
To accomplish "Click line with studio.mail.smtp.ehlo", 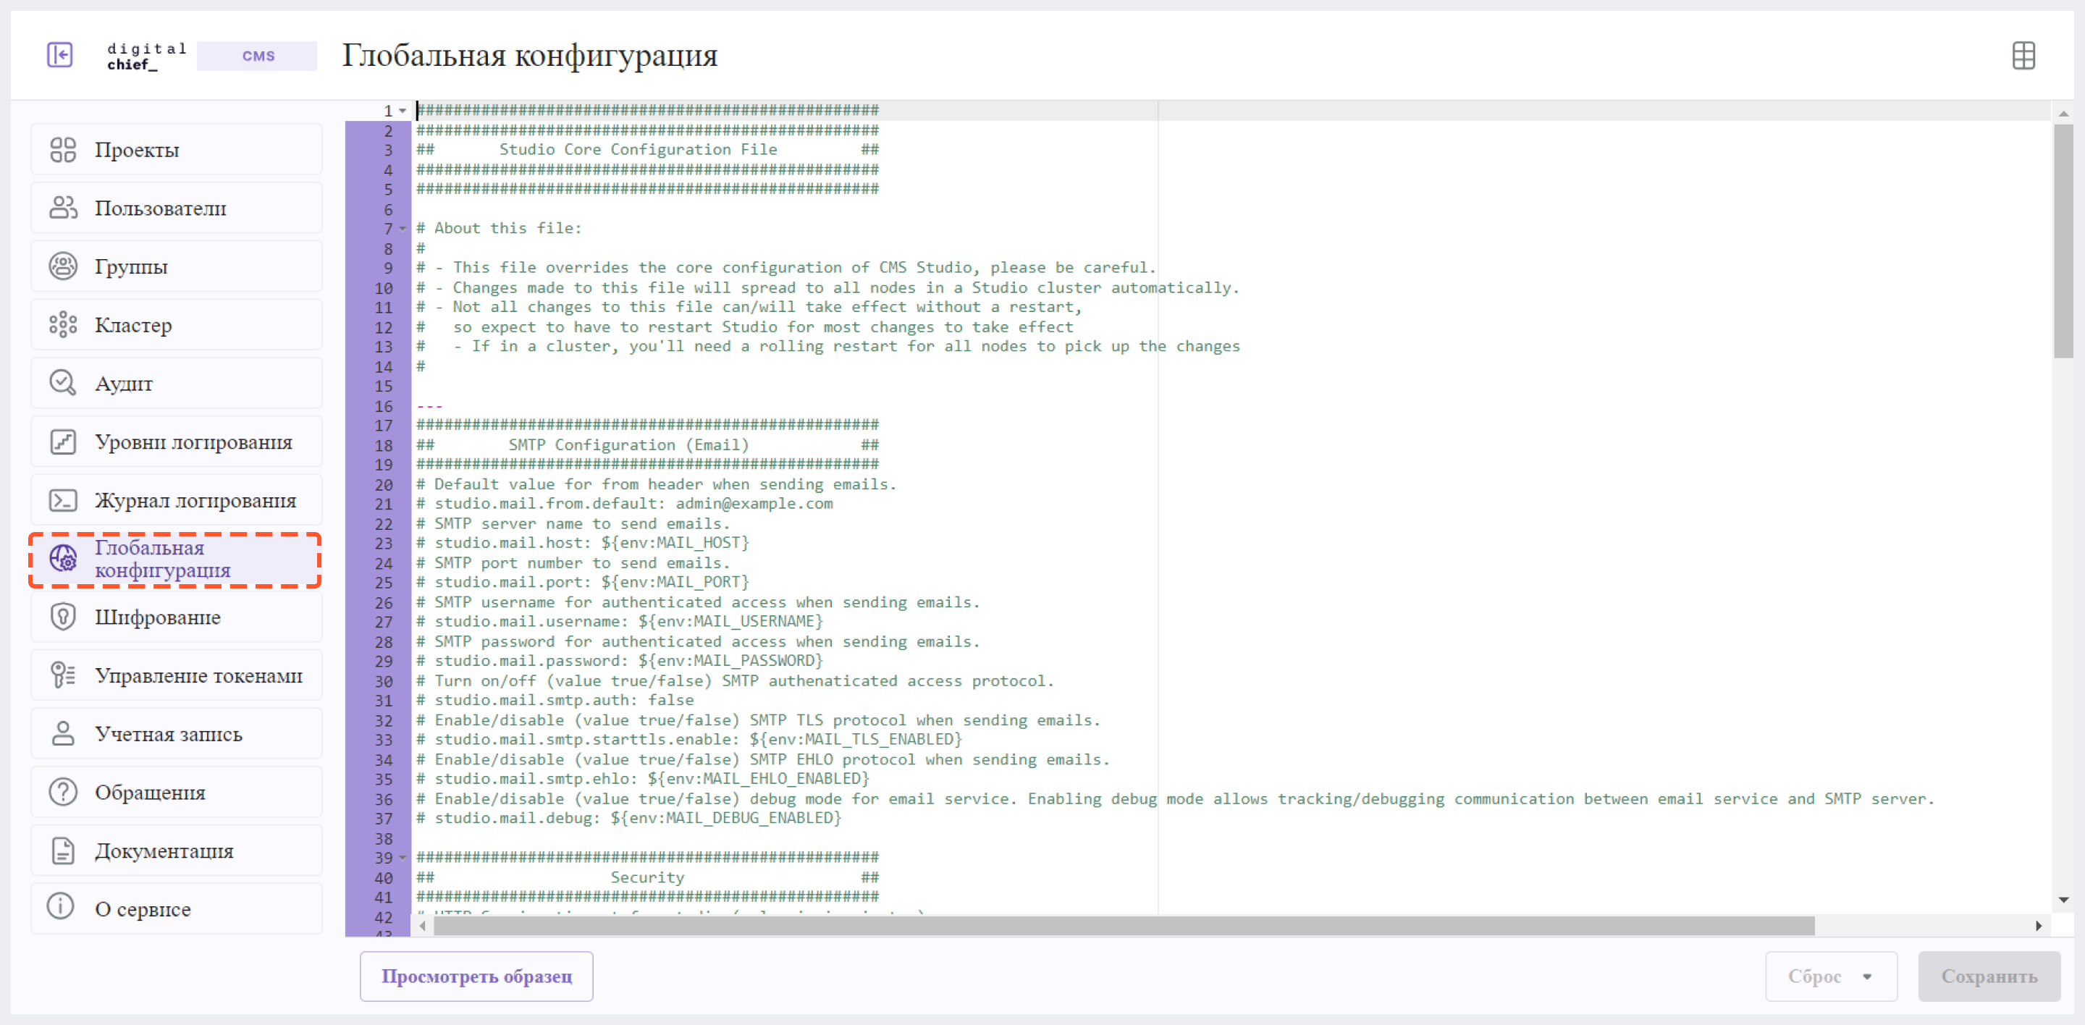I will [644, 779].
